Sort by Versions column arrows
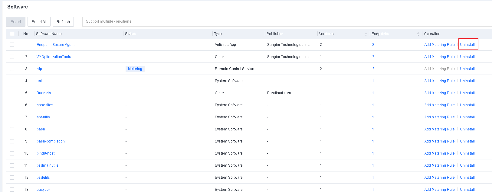Screen dimensions: 492x192 tap(366, 34)
